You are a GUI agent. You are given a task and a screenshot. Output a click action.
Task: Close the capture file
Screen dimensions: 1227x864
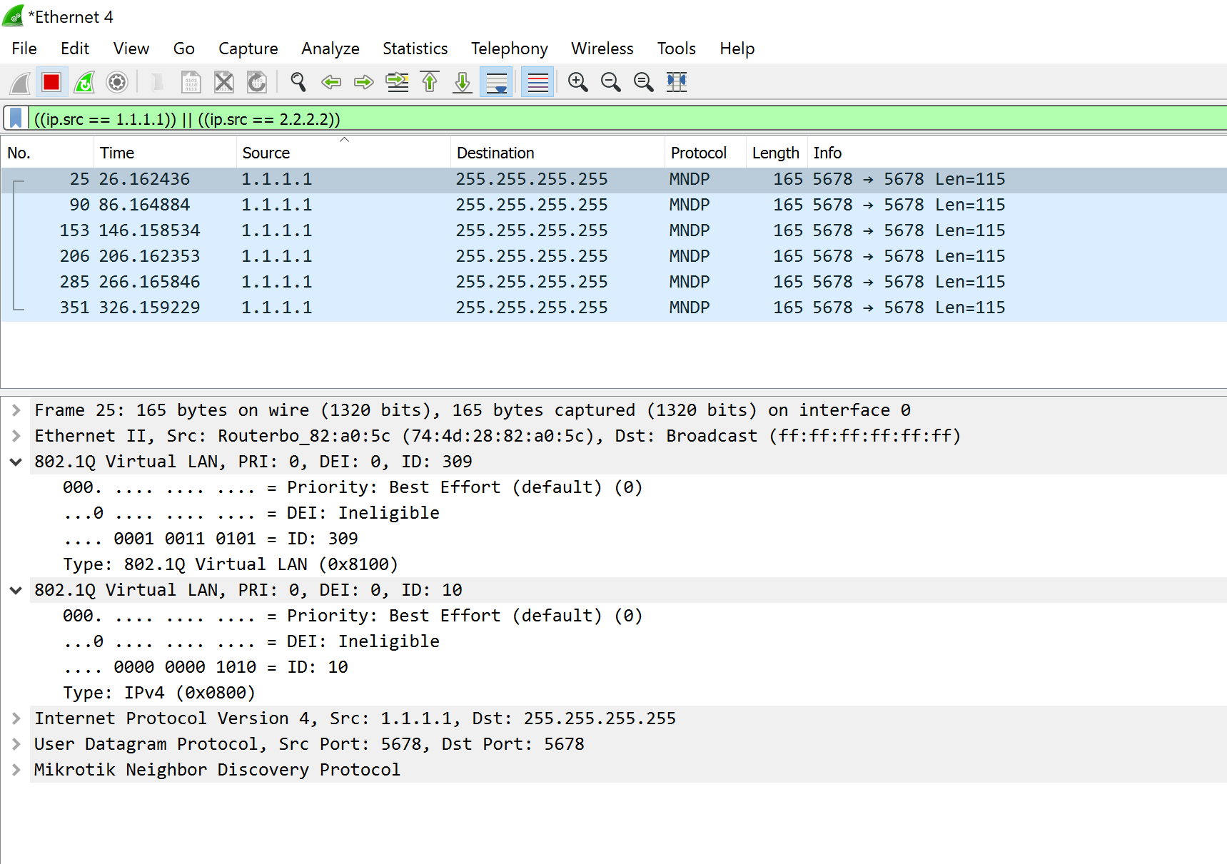[224, 82]
